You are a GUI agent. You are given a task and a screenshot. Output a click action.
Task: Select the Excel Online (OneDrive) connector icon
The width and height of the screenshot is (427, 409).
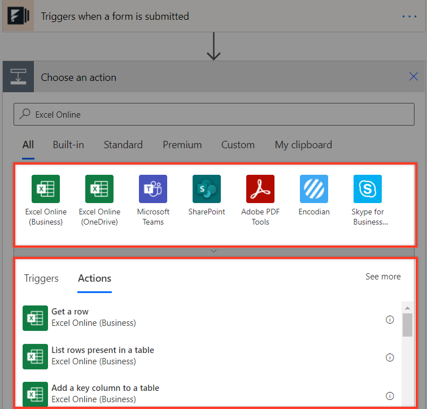tap(99, 189)
